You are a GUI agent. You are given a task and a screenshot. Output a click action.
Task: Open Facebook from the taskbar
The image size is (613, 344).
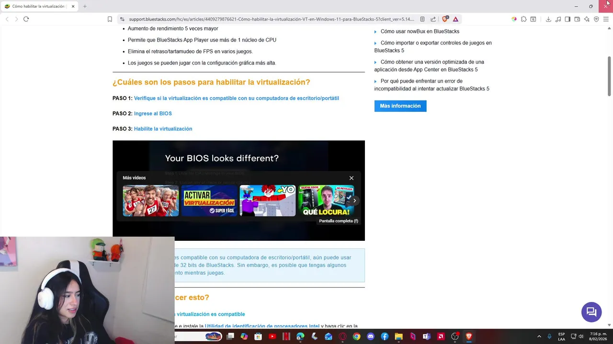coord(385,336)
